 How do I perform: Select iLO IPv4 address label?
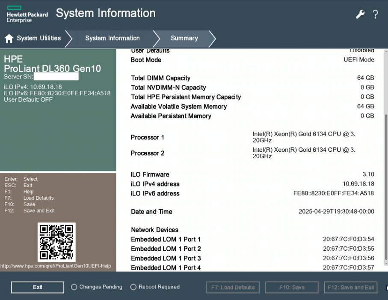click(155, 184)
